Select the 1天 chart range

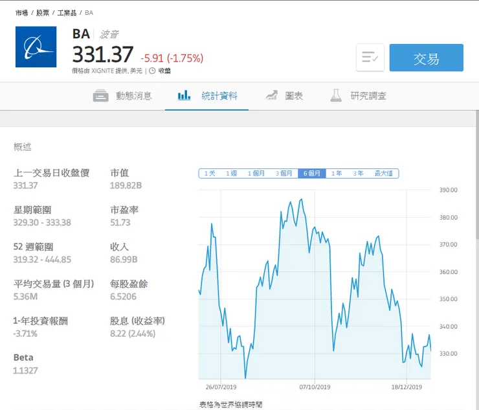(x=210, y=174)
